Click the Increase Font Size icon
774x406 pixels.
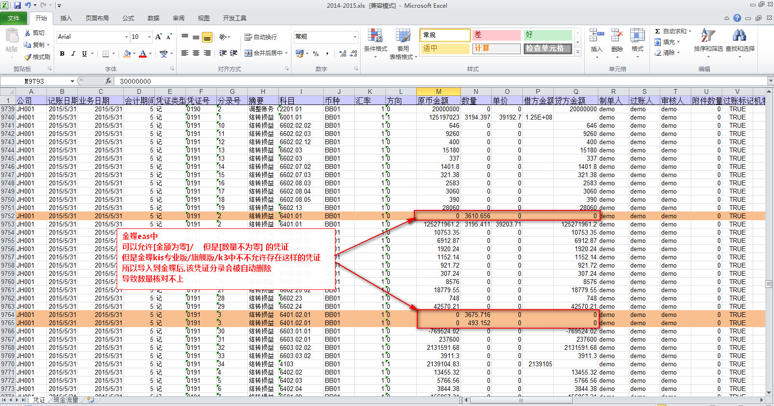[158, 37]
